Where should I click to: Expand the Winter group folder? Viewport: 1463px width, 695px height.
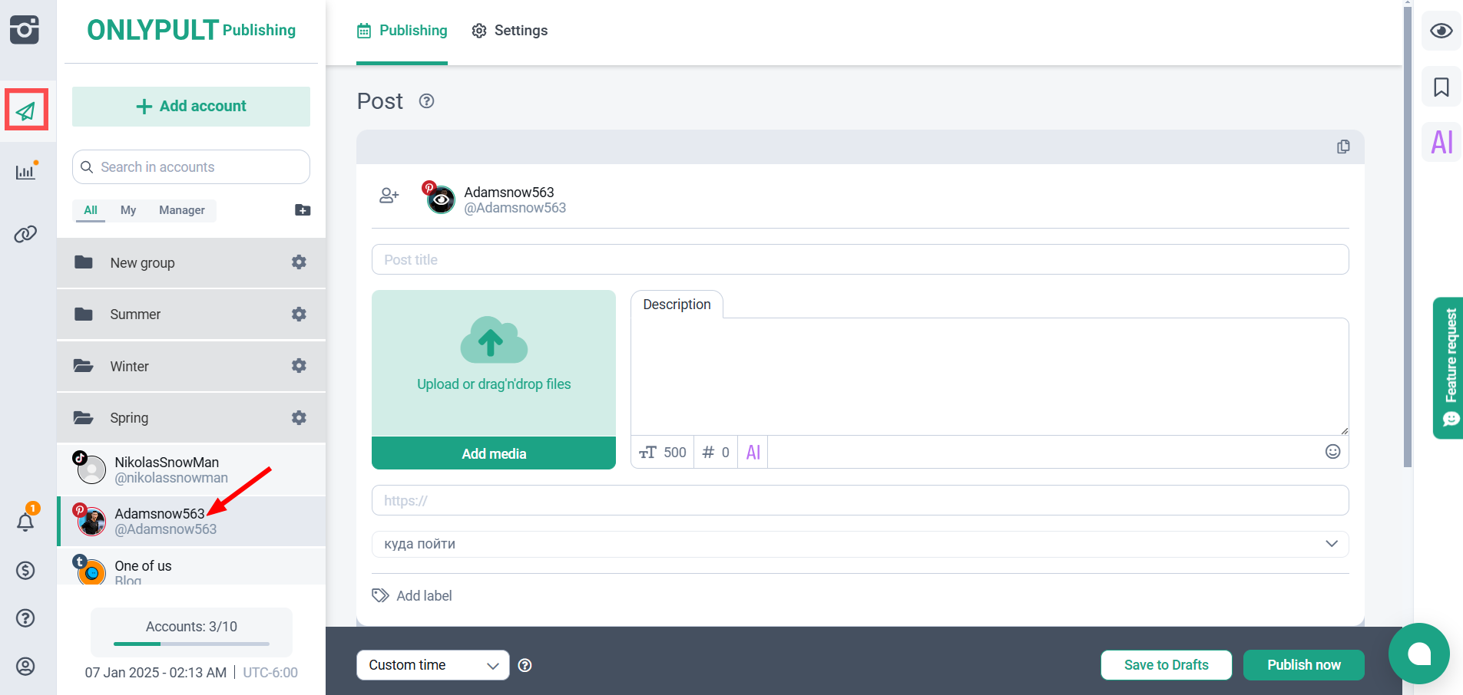click(129, 367)
